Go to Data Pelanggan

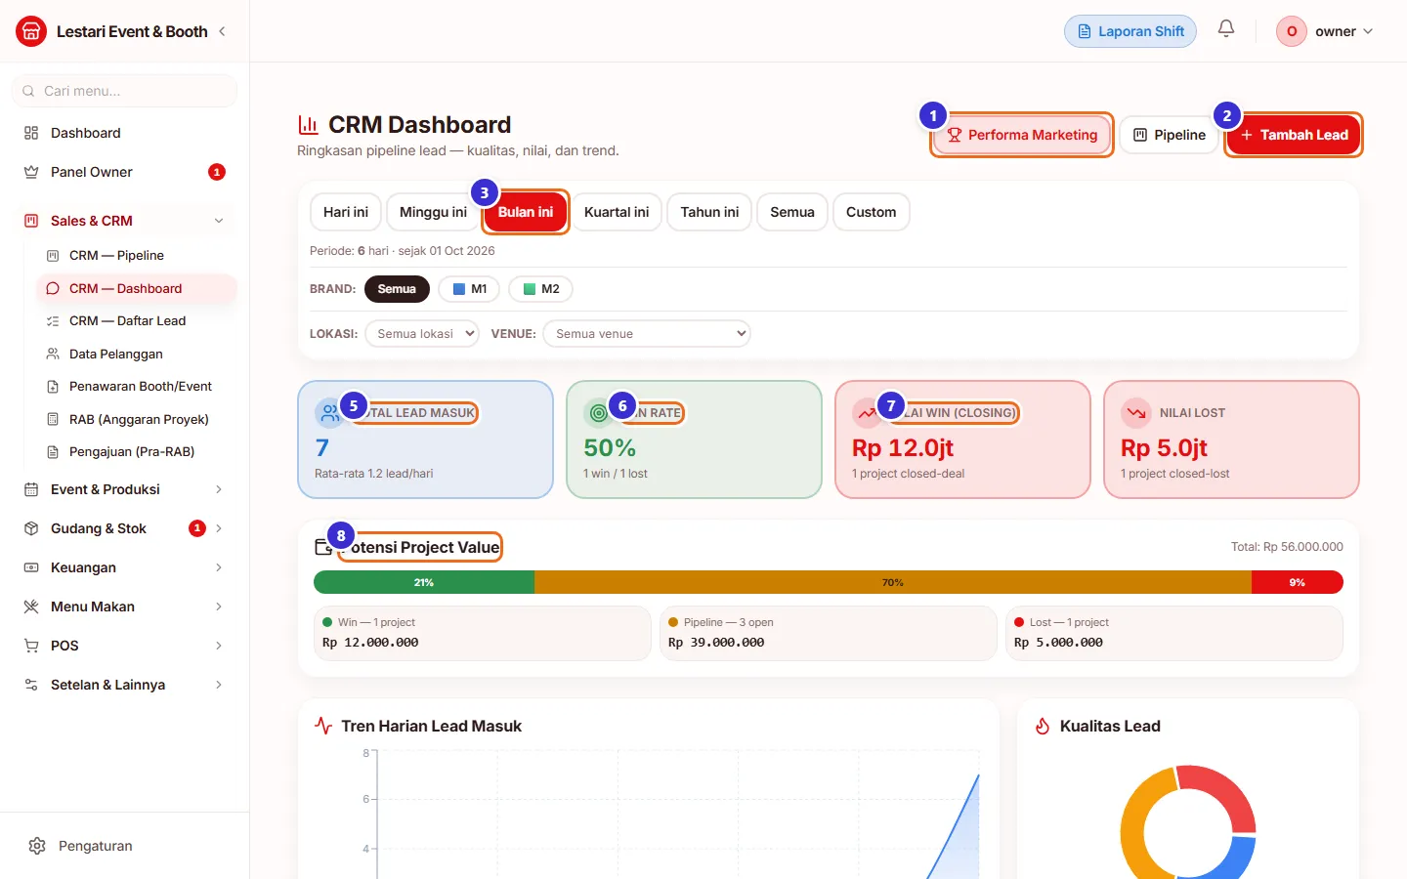pyautogui.click(x=137, y=355)
